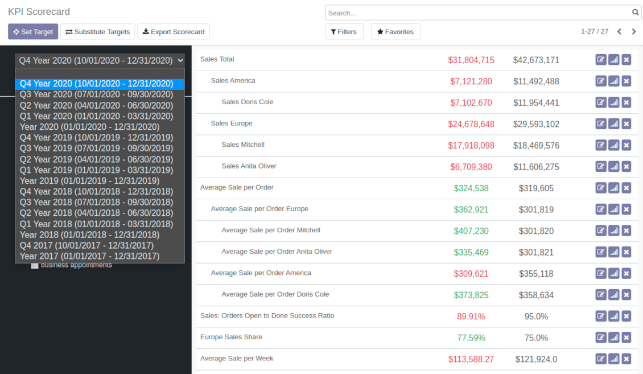Select Q3 Year 2020 from the period list
Viewport: 643px width, 374px height.
coord(96,94)
